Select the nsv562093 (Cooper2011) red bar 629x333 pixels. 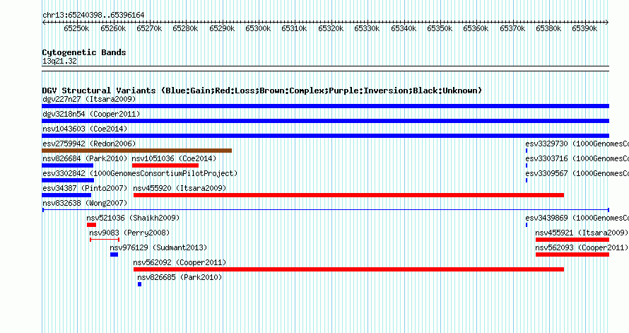[x=572, y=255]
